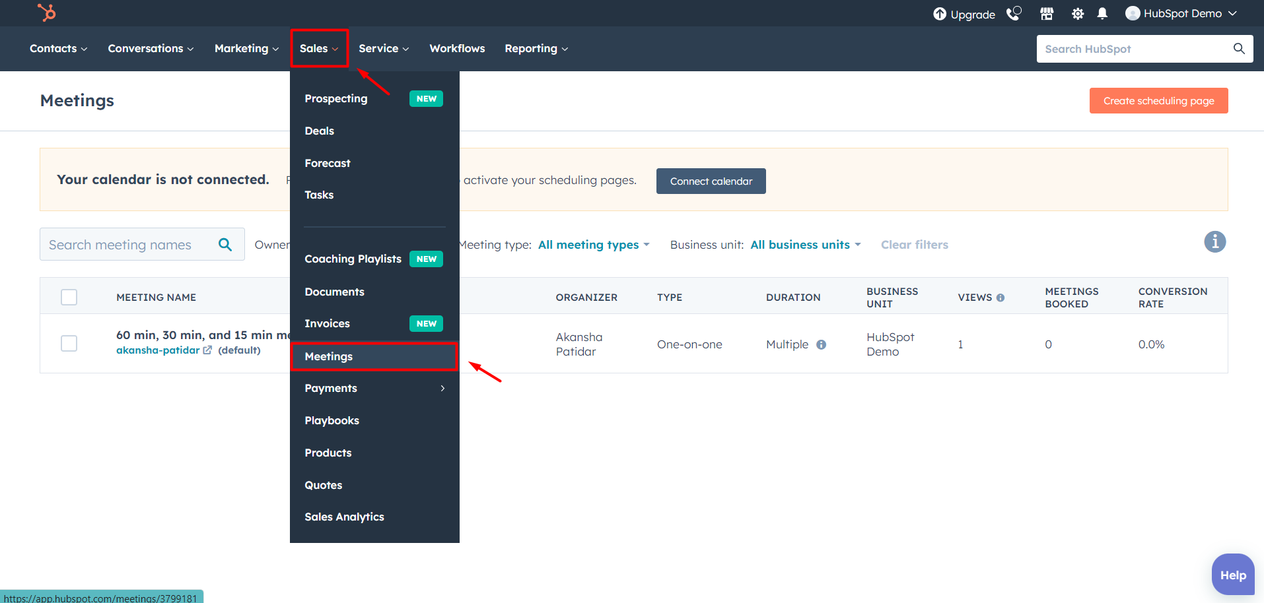Open the notifications bell icon
The height and width of the screenshot is (603, 1264).
1102,13
